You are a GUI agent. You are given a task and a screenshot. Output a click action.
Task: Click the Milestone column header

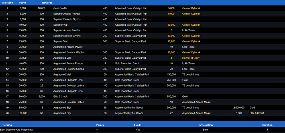coord(7,3)
